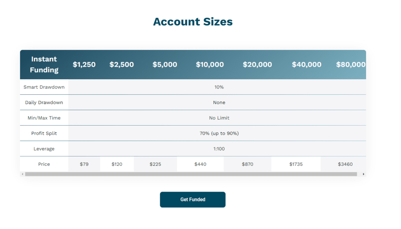Screen dimensions: 401x229
Task: Select the $80,000 account size header
Action: click(x=351, y=64)
